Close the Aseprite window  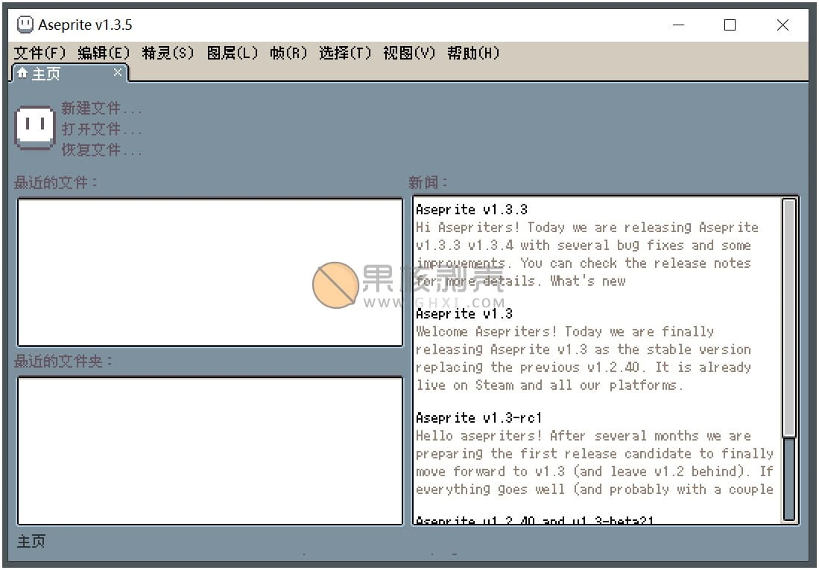[x=782, y=25]
